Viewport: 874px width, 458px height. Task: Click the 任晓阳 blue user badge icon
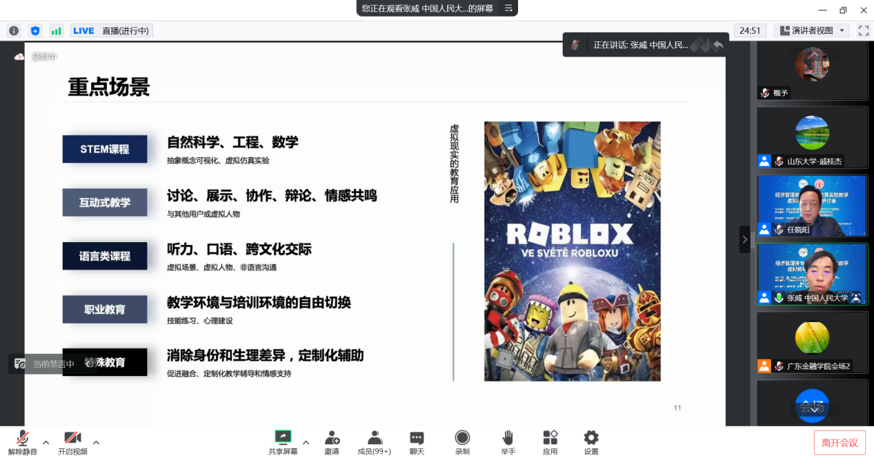coord(764,229)
